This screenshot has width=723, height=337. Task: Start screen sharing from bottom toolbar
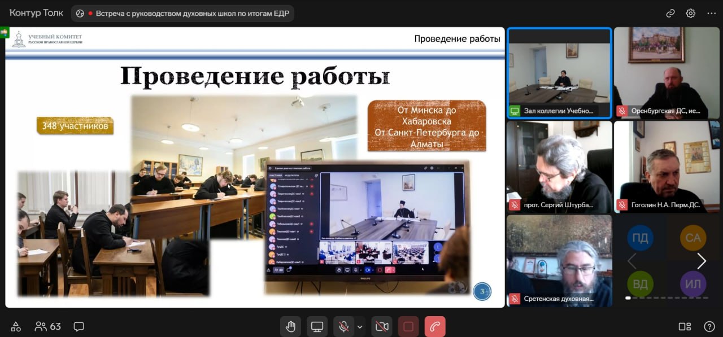pyautogui.click(x=317, y=326)
